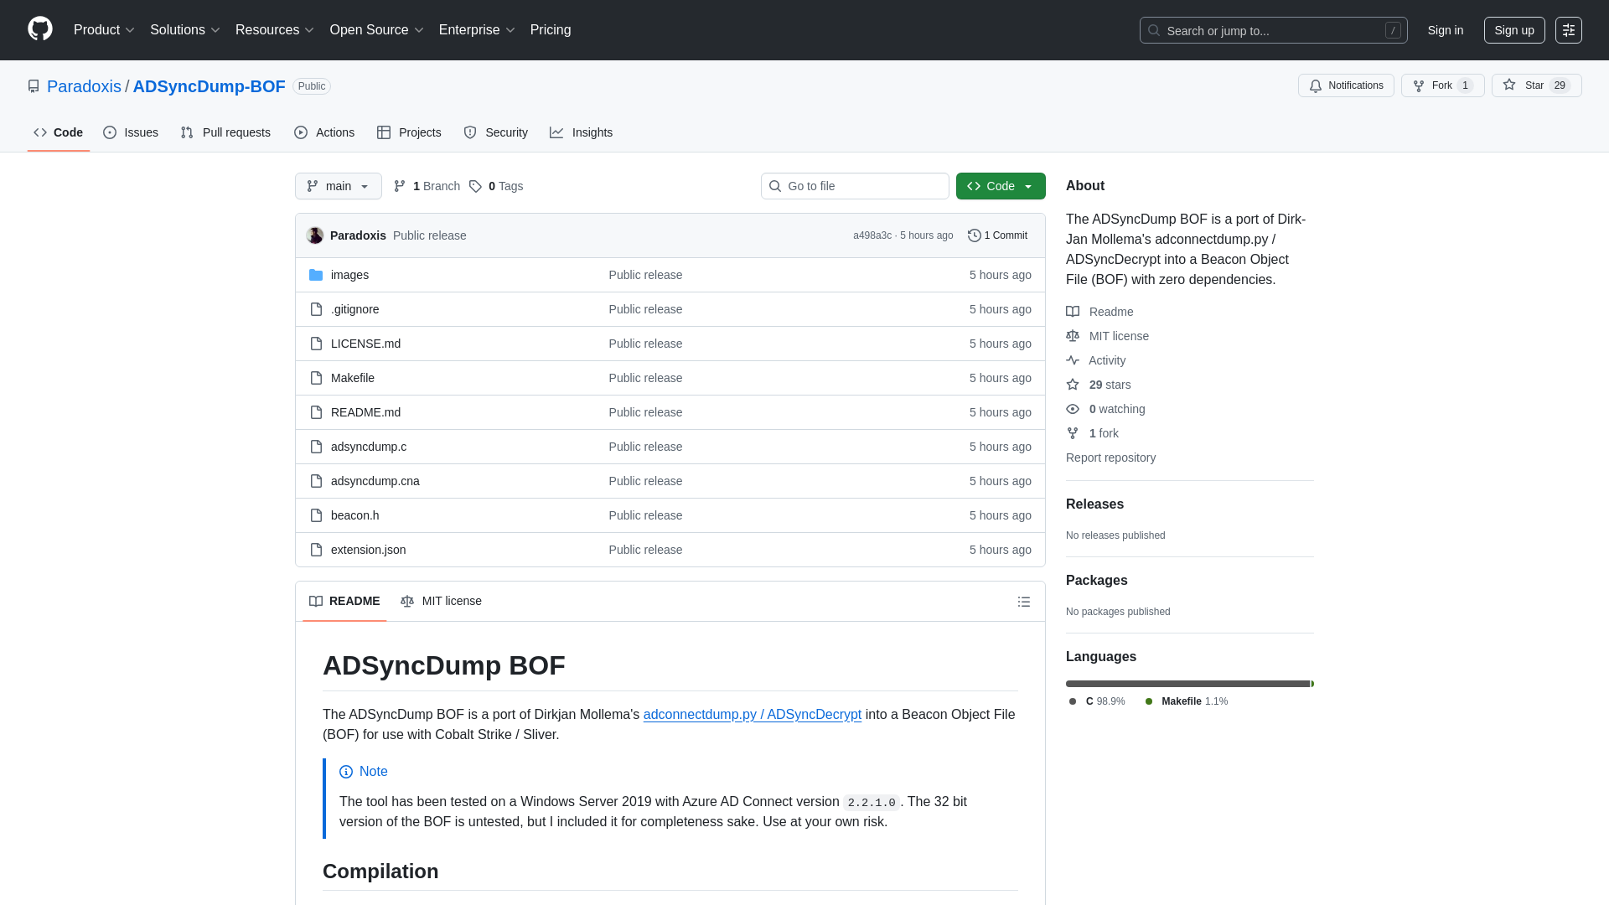Click the LICENSE.md file icon
This screenshot has height=905, width=1609.
pos(316,344)
